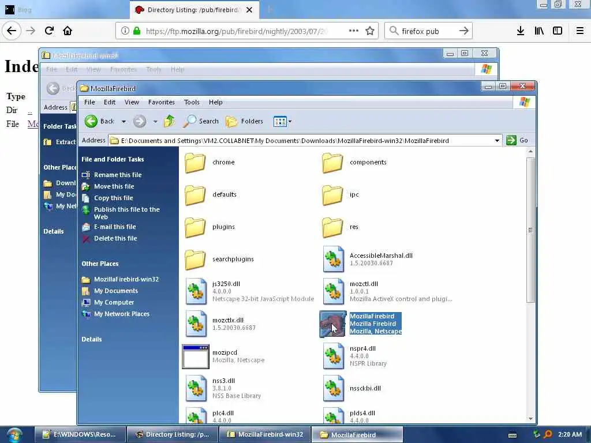Image resolution: width=591 pixels, height=443 pixels.
Task: Expand the Details panel in front window
Action: tap(92, 339)
